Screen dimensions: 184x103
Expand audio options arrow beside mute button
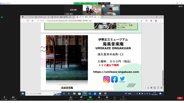click(x=8, y=97)
